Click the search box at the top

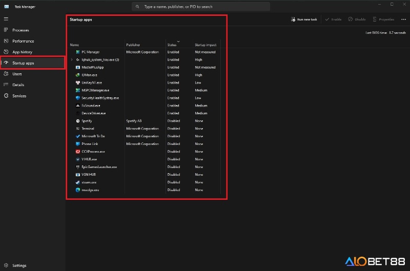coord(201,7)
